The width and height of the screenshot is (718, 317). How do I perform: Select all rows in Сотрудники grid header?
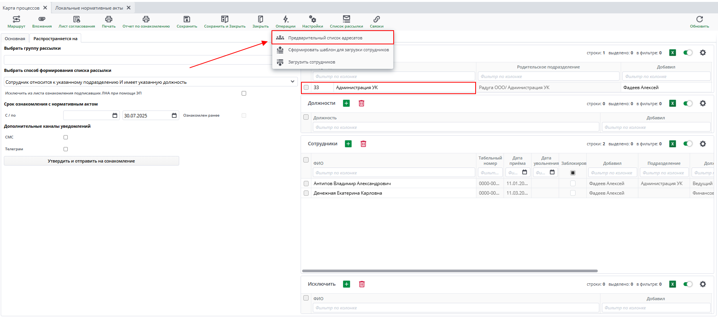pos(306,160)
